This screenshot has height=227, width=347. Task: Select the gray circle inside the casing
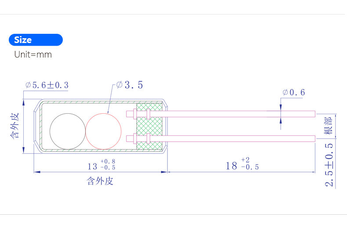tap(68, 131)
